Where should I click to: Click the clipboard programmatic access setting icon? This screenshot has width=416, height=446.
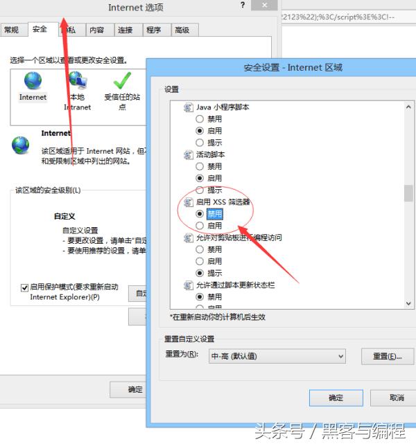188,238
